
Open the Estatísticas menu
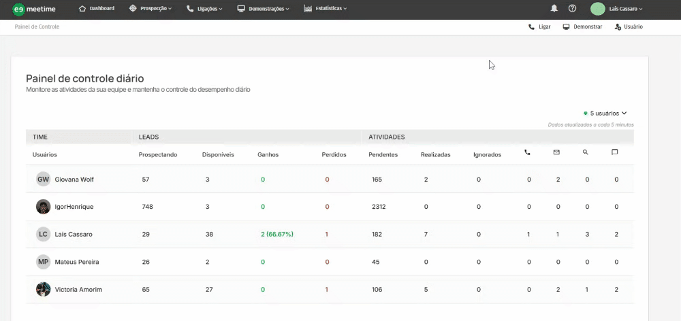click(326, 8)
